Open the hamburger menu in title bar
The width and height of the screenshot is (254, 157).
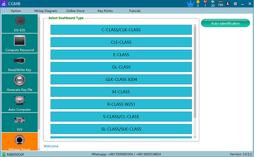coord(235,4)
